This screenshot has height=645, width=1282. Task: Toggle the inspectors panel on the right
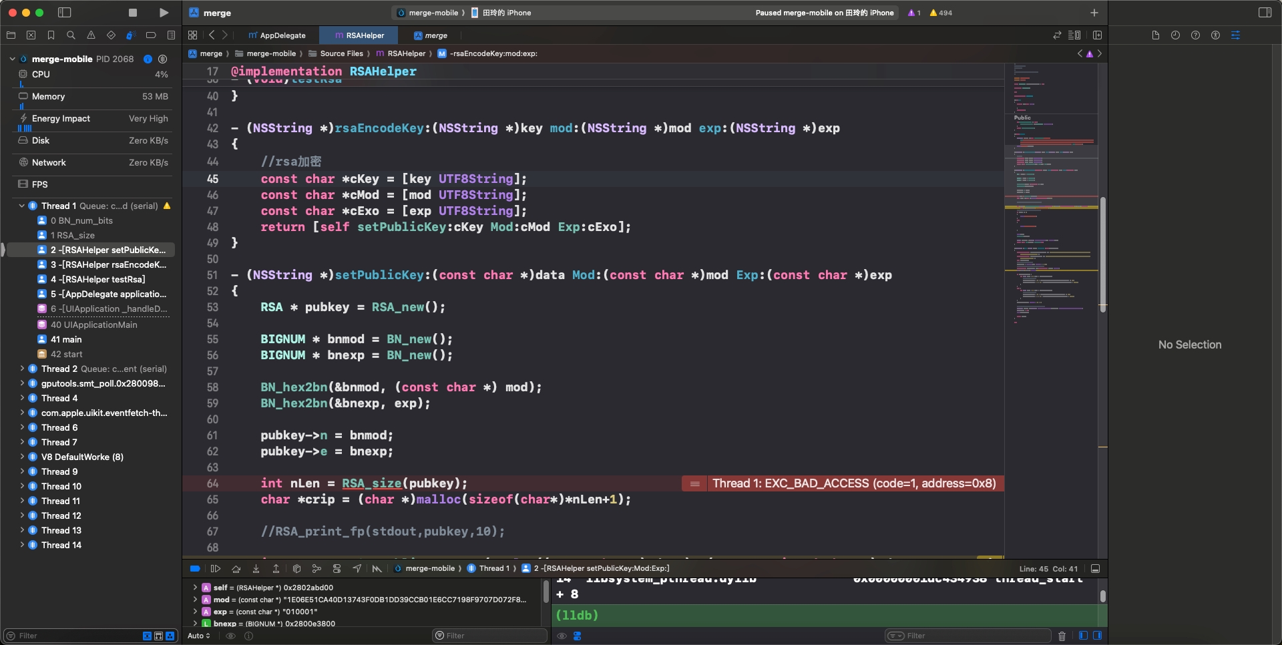tap(1265, 13)
